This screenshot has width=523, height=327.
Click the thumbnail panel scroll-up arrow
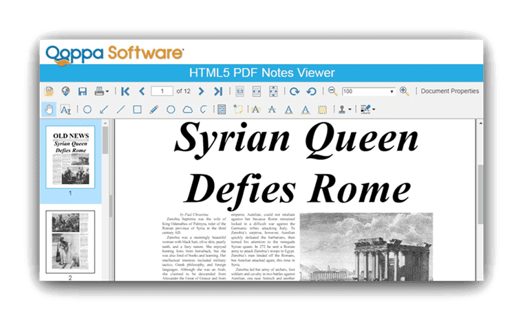coord(105,123)
